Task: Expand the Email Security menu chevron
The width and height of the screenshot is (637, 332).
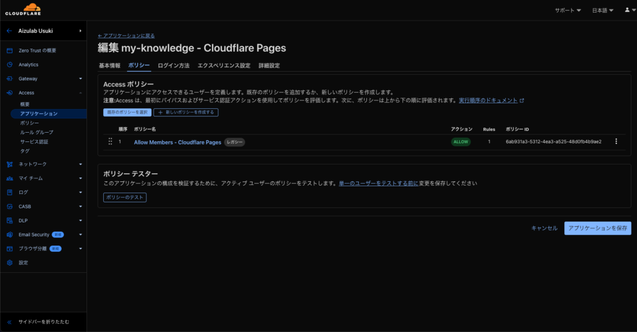Action: (x=80, y=235)
